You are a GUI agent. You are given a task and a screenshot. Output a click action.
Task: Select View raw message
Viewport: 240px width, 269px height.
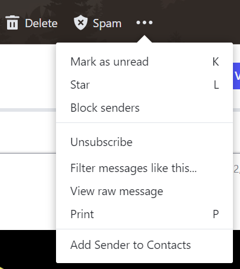click(144, 191)
